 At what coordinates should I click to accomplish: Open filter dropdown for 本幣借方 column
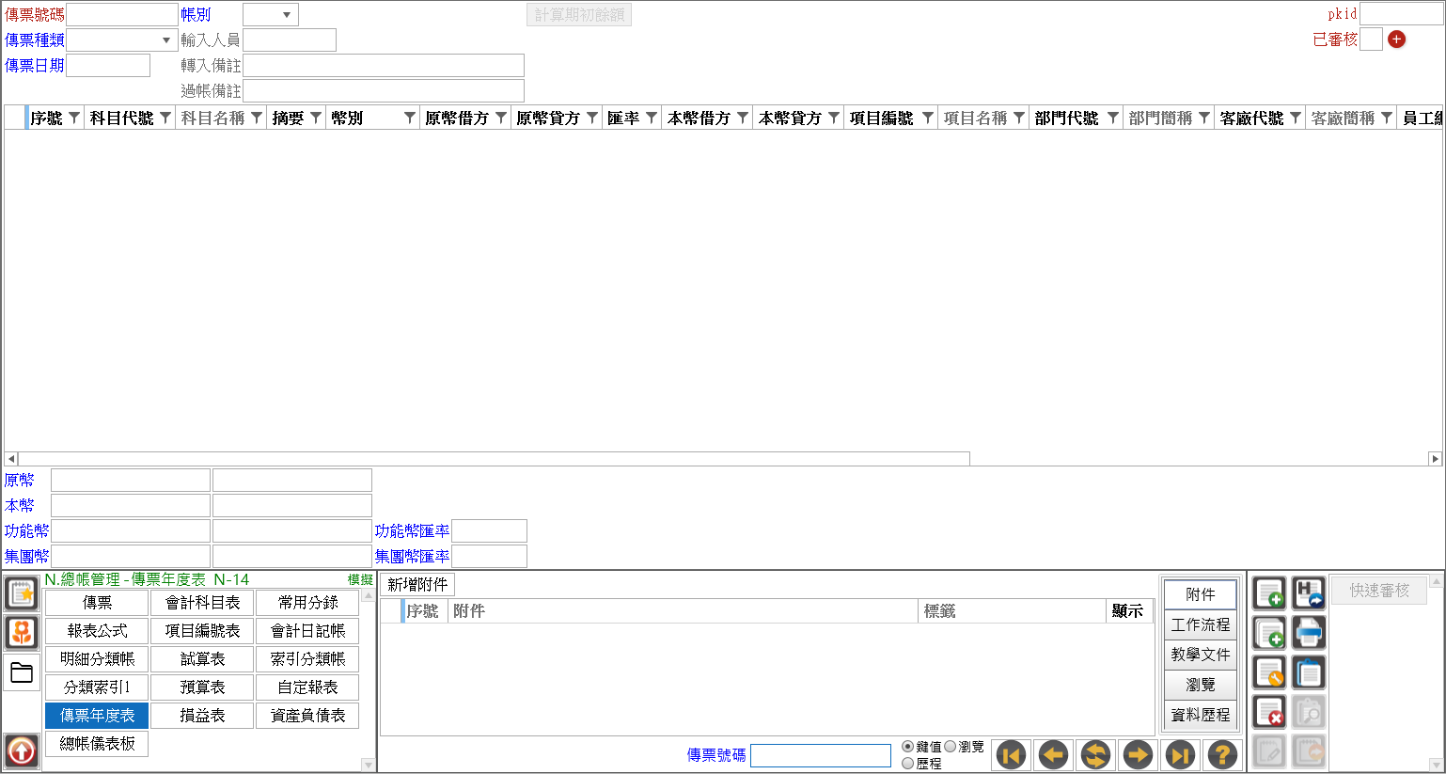(x=743, y=118)
